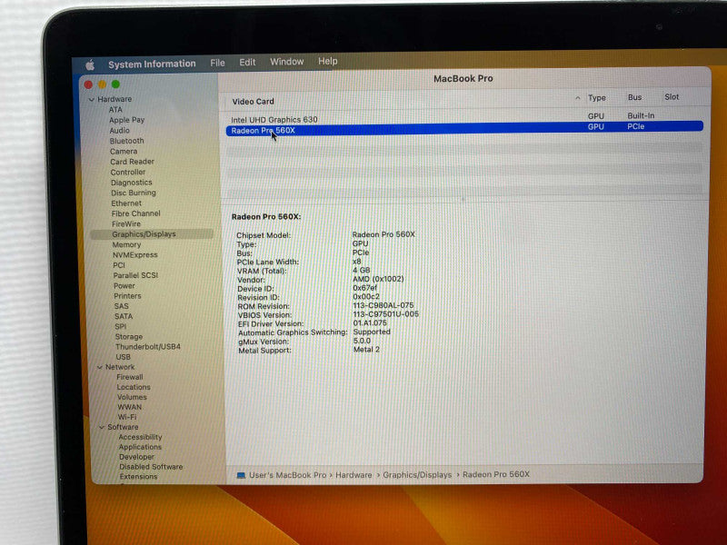Select SATA in sidebar
This screenshot has height=545, width=727.
click(x=124, y=316)
